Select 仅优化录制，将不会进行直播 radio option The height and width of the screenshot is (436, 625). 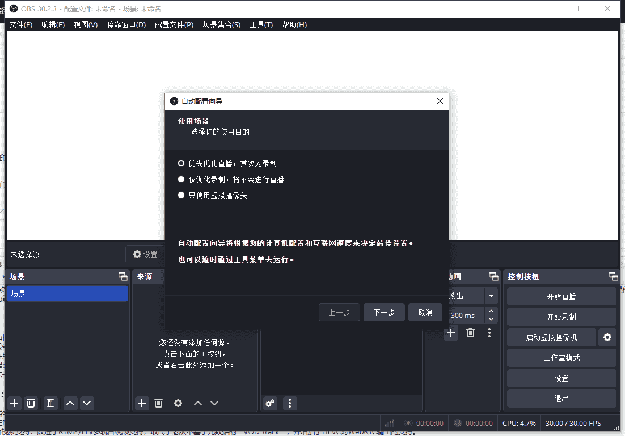pos(181,179)
